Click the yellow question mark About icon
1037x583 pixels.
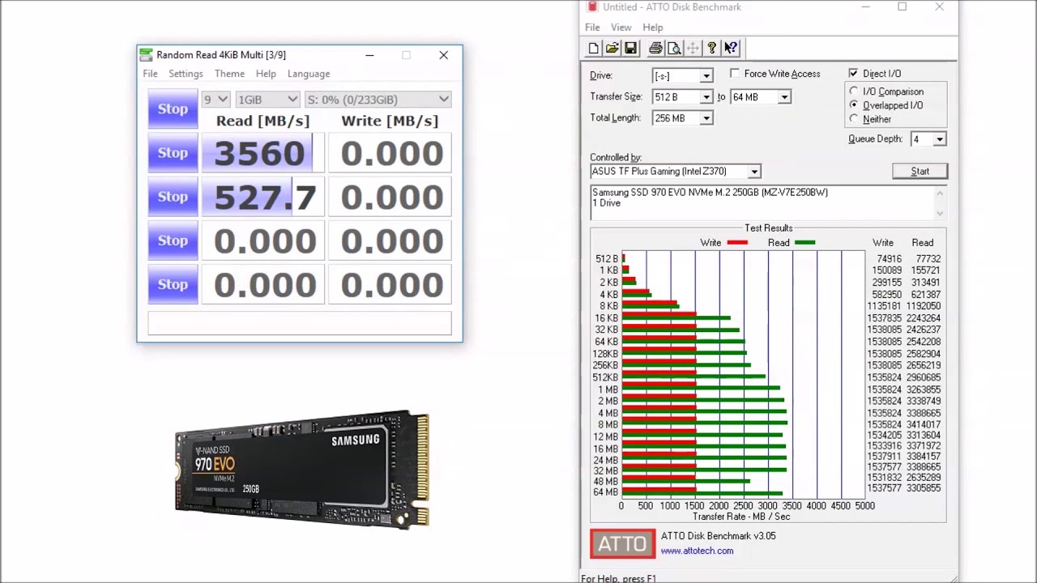point(712,49)
